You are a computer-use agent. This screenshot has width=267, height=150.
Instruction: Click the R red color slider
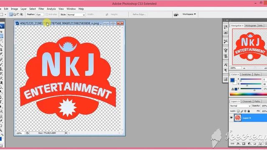pyautogui.click(x=251, y=80)
